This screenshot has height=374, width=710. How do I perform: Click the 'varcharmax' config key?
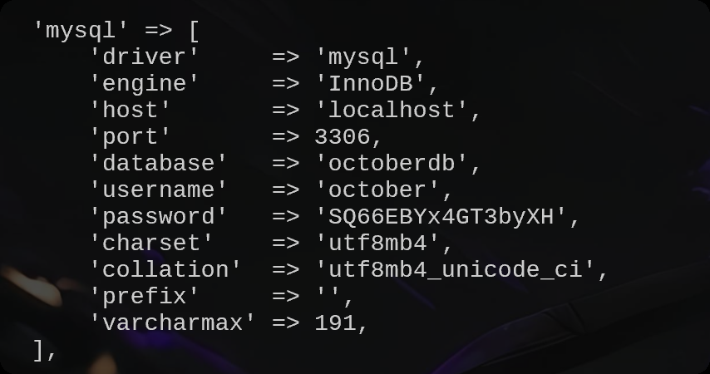coord(172,323)
